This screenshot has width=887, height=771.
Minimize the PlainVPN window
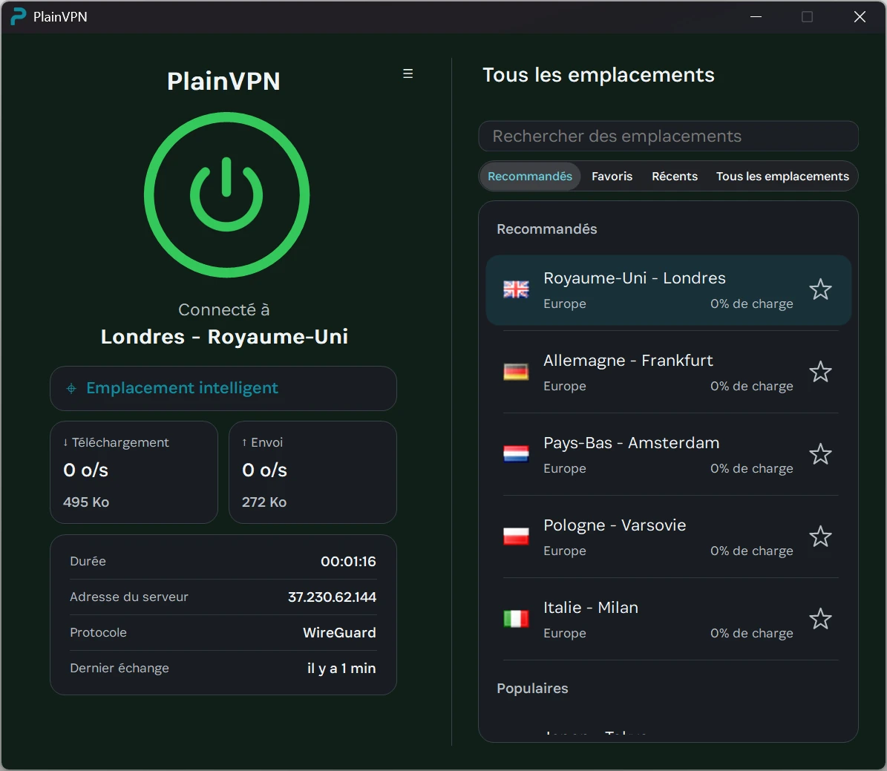click(756, 16)
